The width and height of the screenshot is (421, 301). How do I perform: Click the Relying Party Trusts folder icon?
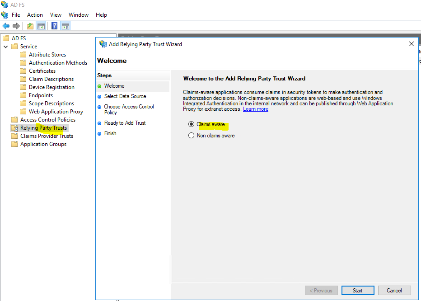(14, 128)
